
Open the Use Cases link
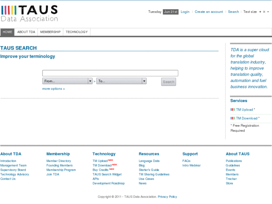pos(146,179)
